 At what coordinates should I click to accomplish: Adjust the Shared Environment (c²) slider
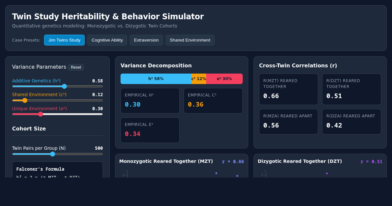[x=57, y=100]
